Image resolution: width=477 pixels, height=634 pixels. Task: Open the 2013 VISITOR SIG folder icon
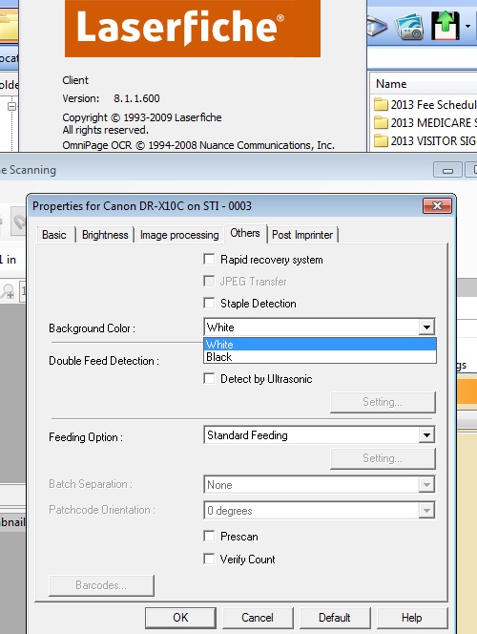point(381,140)
